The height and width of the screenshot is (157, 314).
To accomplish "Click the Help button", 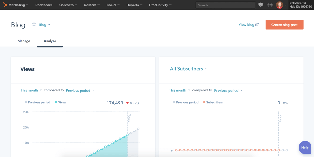I will point(305,148).
